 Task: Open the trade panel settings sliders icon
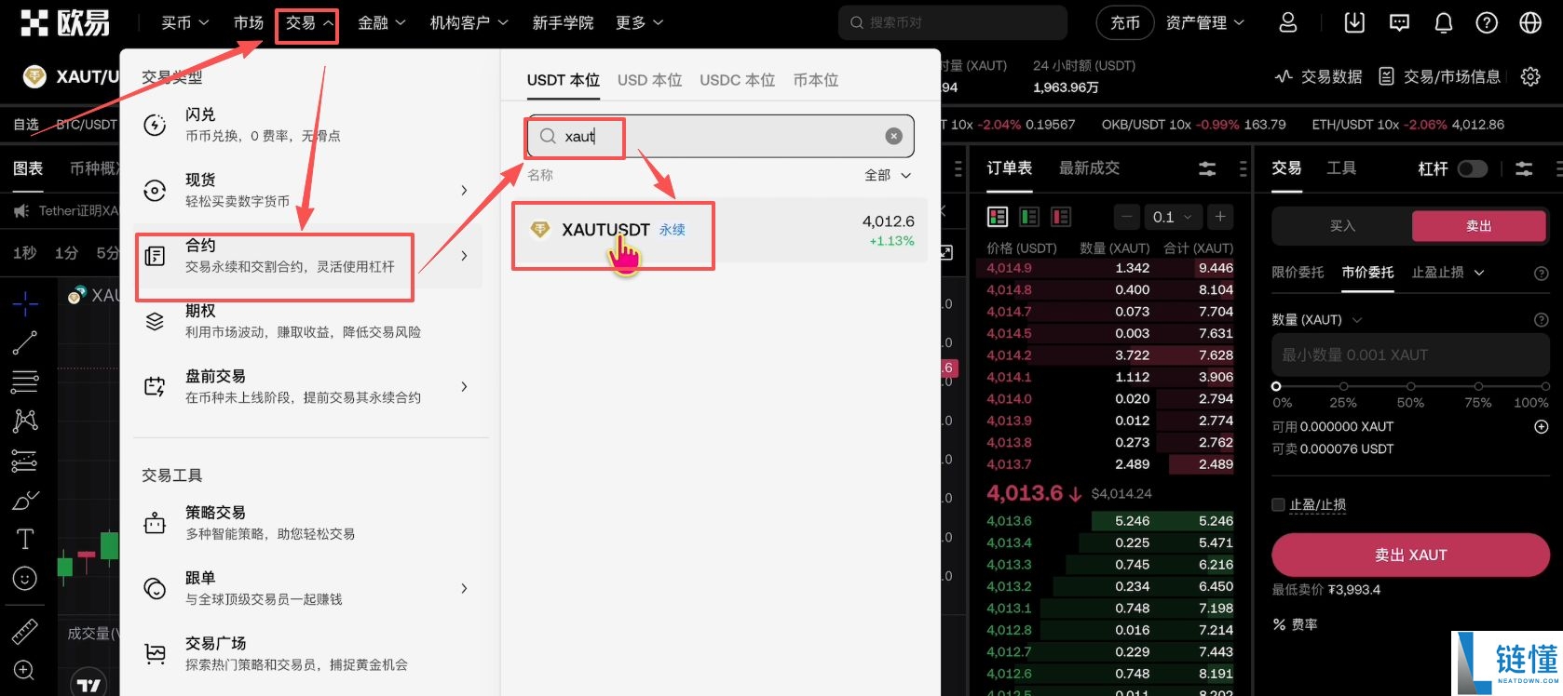[1524, 168]
